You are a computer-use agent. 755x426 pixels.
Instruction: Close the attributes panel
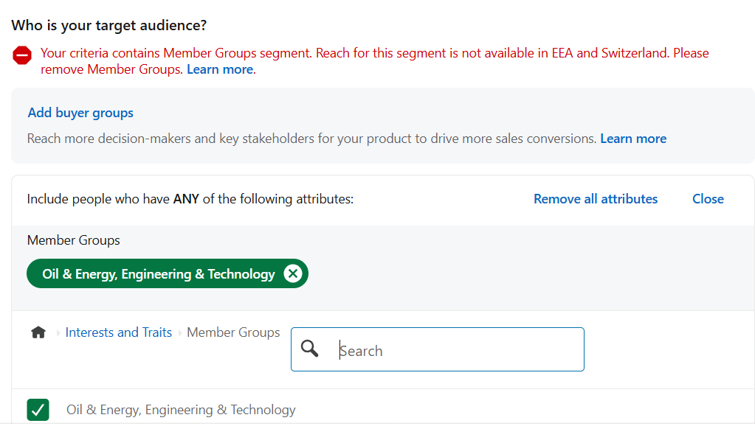[708, 198]
